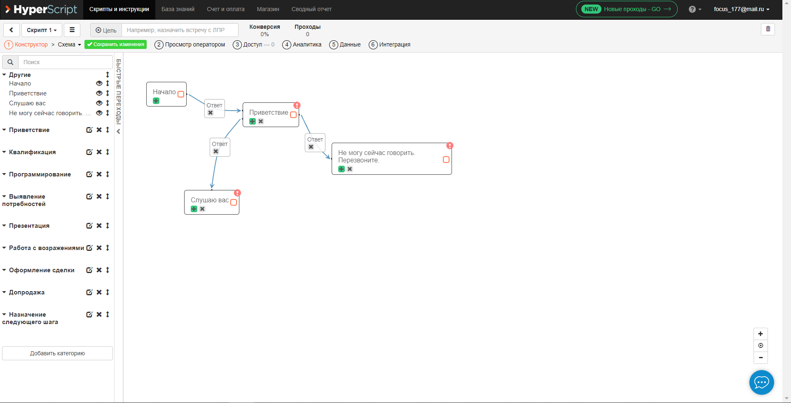The height and width of the screenshot is (403, 791).
Task: Click warning badge on Приветствие node
Action: coord(297,105)
